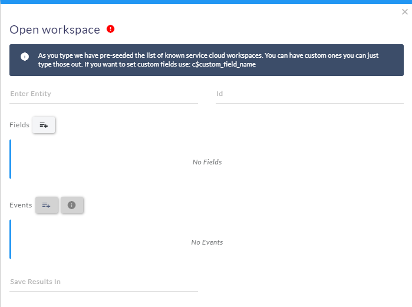Screen dimensions: 412x307
Task: Click the banner's pre-seeded workspaces sentence
Action: pyautogui.click(x=150, y=55)
